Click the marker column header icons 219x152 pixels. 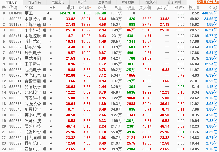(x=52, y=7)
